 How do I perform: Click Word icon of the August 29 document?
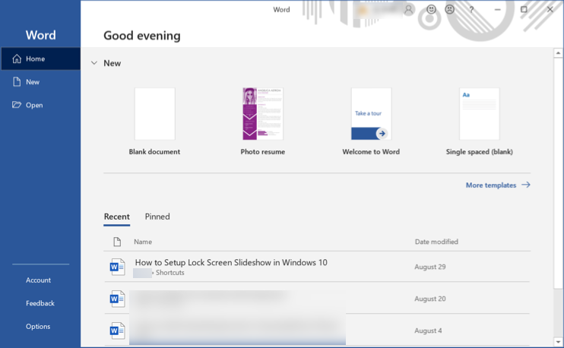(117, 267)
